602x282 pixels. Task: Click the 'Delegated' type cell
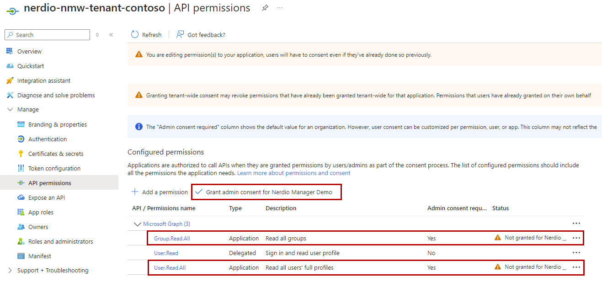[x=242, y=253]
